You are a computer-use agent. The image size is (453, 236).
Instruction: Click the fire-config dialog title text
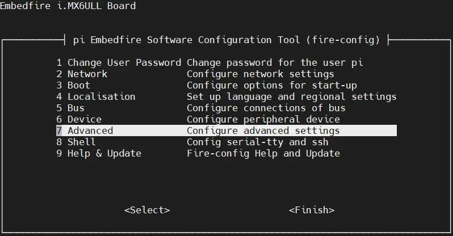227,40
